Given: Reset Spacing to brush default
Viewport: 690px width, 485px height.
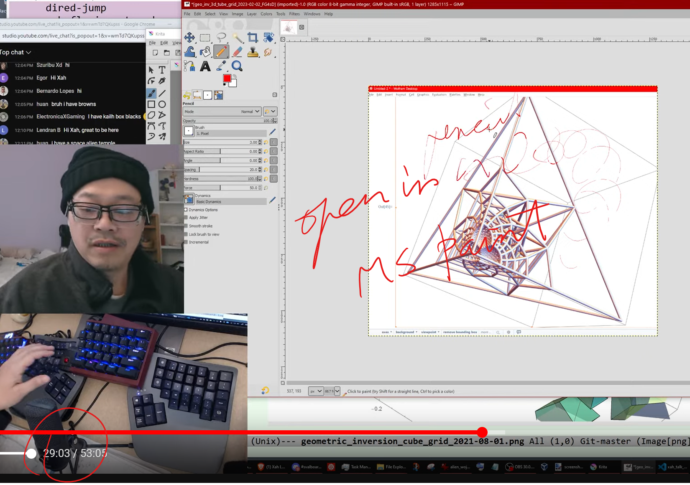Looking at the screenshot, I should (266, 170).
